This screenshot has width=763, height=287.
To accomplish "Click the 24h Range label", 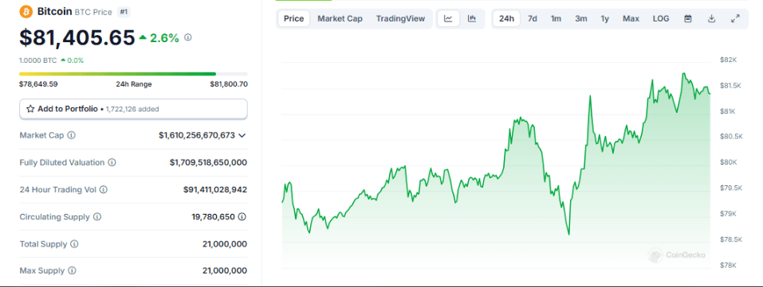I will pyautogui.click(x=134, y=84).
